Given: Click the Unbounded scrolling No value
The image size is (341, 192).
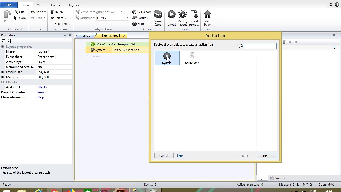Looking at the screenshot, I should 54,67.
